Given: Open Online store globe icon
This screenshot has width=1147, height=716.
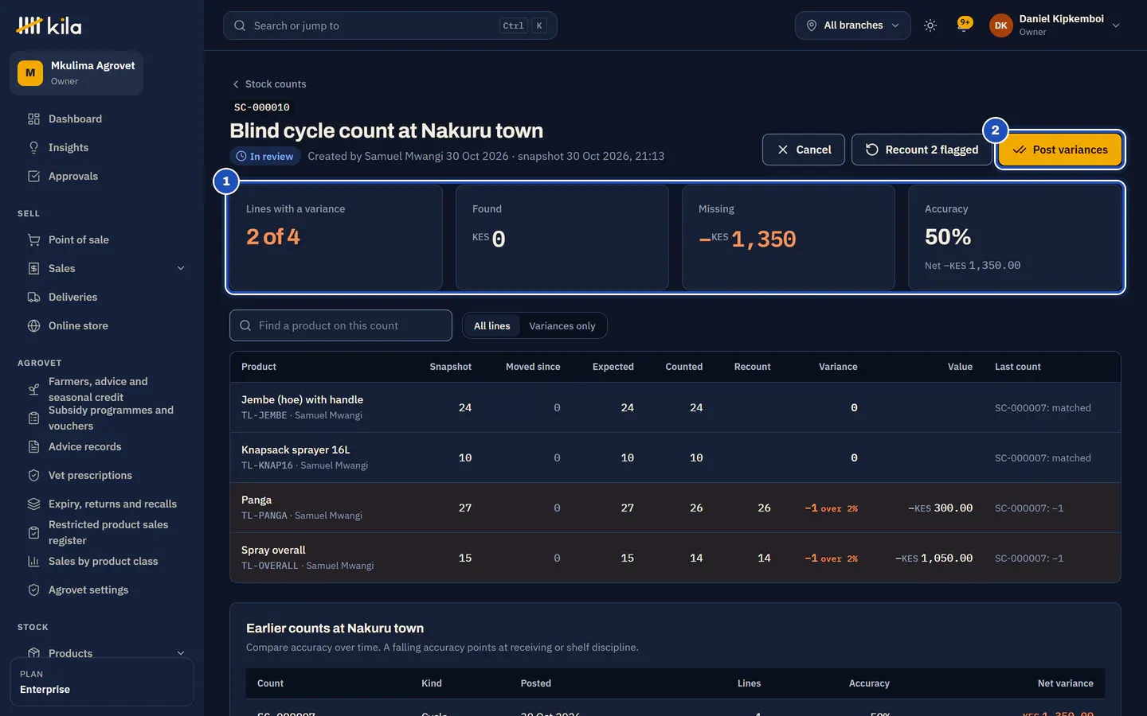Looking at the screenshot, I should click(33, 325).
